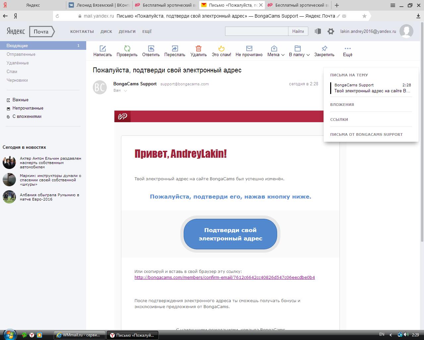Image resolution: width=424 pixels, height=340 pixels.
Task: Focus the mail search input field
Action: pyautogui.click(x=257, y=31)
